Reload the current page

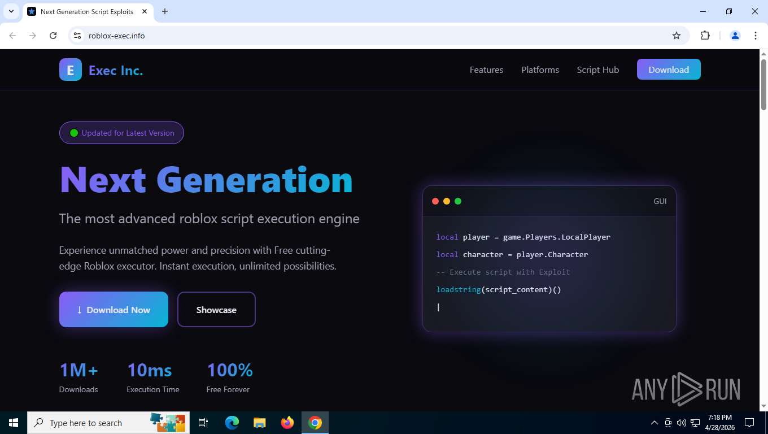(x=53, y=36)
